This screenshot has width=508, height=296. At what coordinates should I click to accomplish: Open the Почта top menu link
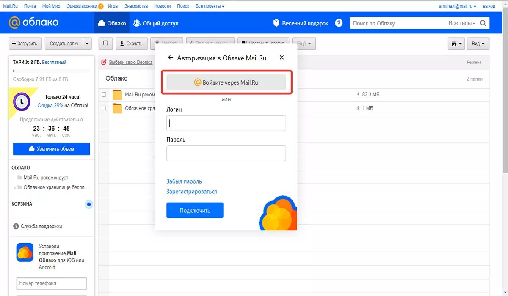tap(30, 6)
